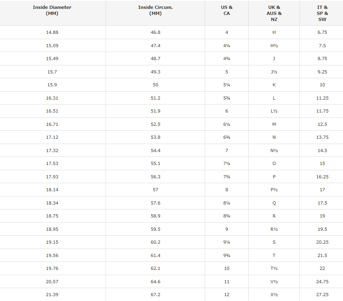Click the 14.88 inside diameter cell
This screenshot has width=343, height=301.
pyautogui.click(x=52, y=32)
